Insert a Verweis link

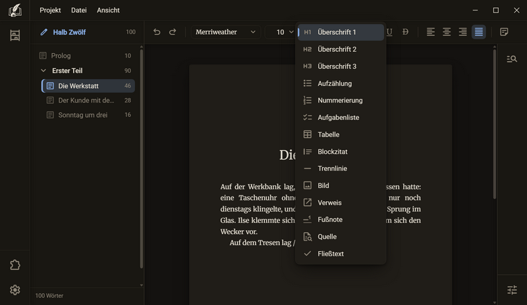(x=341, y=202)
